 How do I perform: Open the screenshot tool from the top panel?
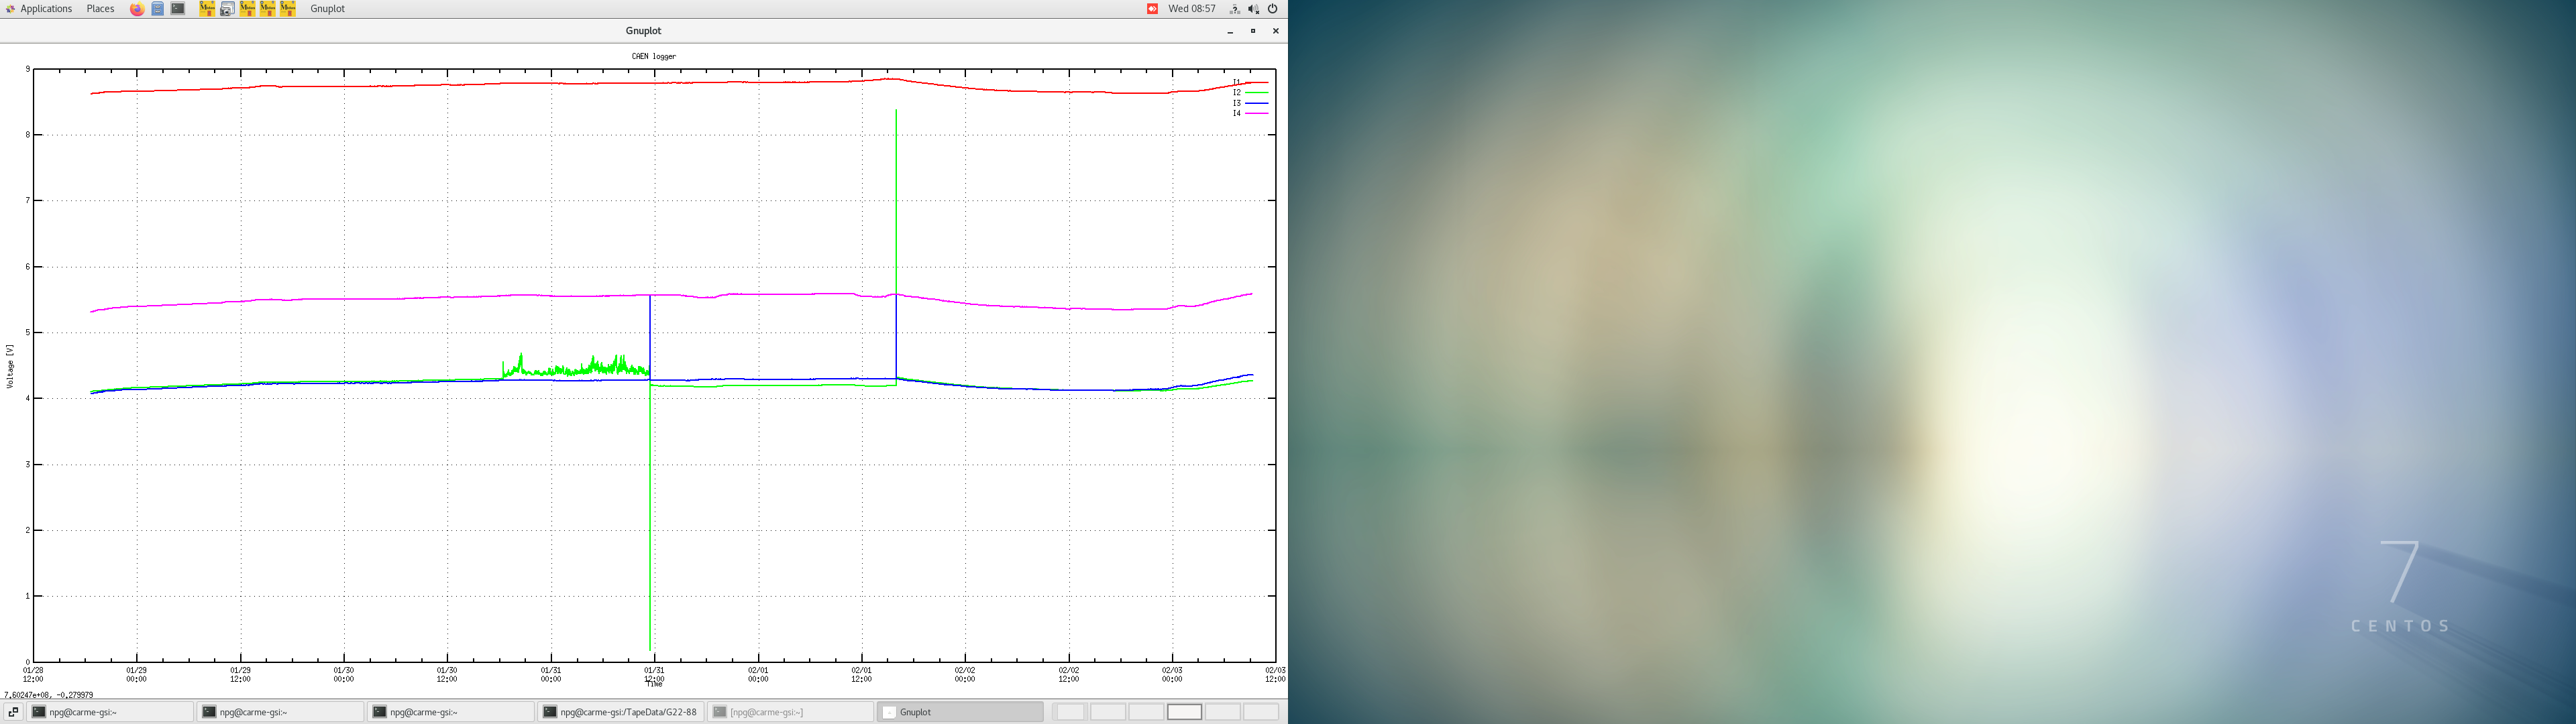pos(228,8)
